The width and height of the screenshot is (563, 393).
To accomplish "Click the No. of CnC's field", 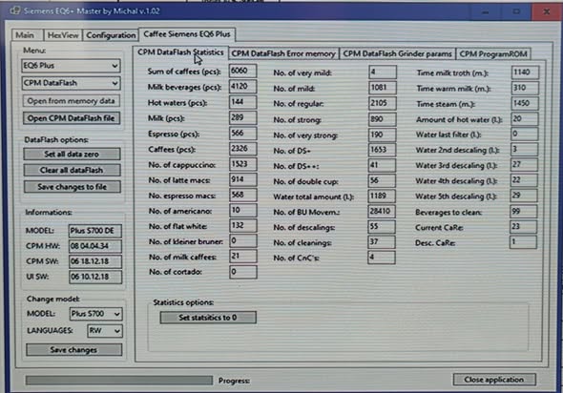I will pyautogui.click(x=382, y=258).
